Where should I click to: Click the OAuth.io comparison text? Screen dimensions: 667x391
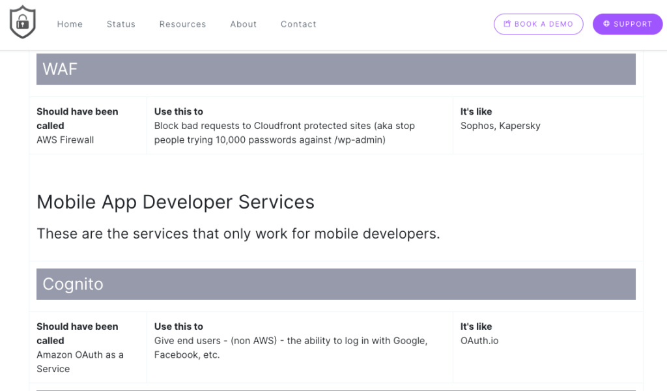point(479,341)
